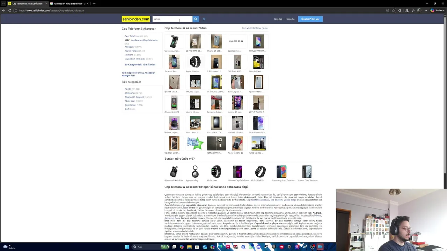Click the Samsung Cep Telefonu icon
This screenshot has height=251, width=447.
[281, 172]
